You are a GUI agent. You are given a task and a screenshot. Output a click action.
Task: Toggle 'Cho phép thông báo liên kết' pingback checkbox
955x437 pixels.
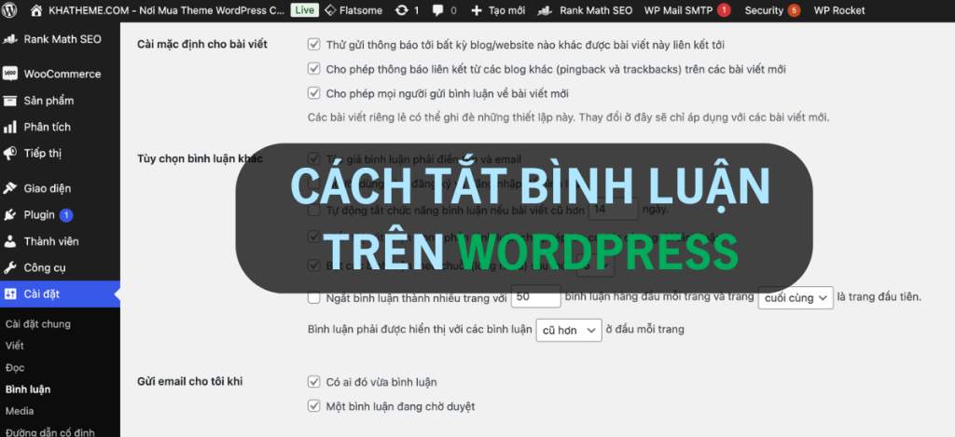tap(313, 69)
